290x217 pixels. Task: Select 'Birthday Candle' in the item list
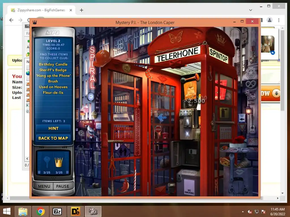pos(53,64)
